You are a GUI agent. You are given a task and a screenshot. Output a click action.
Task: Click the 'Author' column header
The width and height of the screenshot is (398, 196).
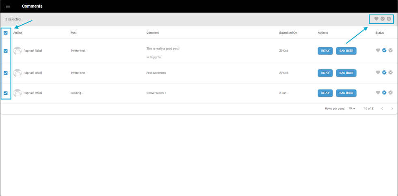pyautogui.click(x=18, y=33)
